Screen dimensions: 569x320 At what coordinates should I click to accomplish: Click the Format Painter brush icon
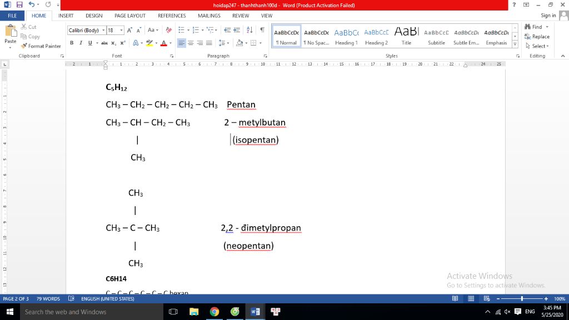24,46
